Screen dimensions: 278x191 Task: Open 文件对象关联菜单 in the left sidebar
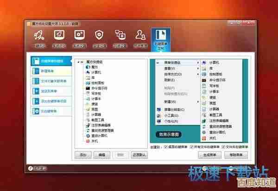[51, 81]
